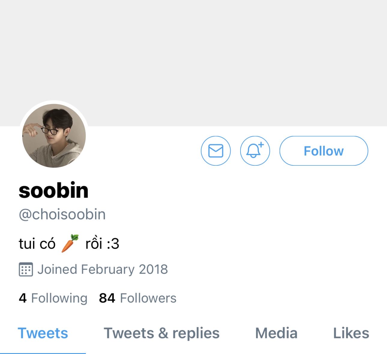
Task: Click the bio text "tui có"
Action: 37,243
